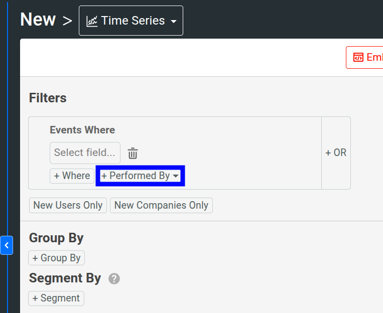Click the red Embed button
The height and width of the screenshot is (313, 383).
(365, 57)
